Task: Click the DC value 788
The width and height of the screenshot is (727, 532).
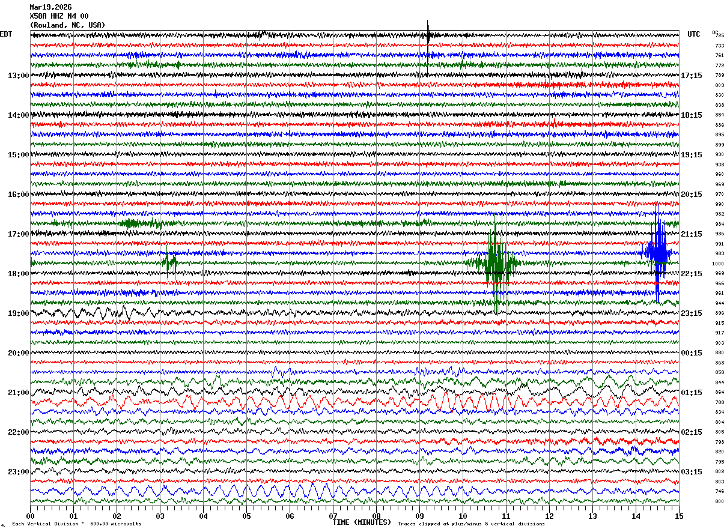Action: click(x=720, y=402)
